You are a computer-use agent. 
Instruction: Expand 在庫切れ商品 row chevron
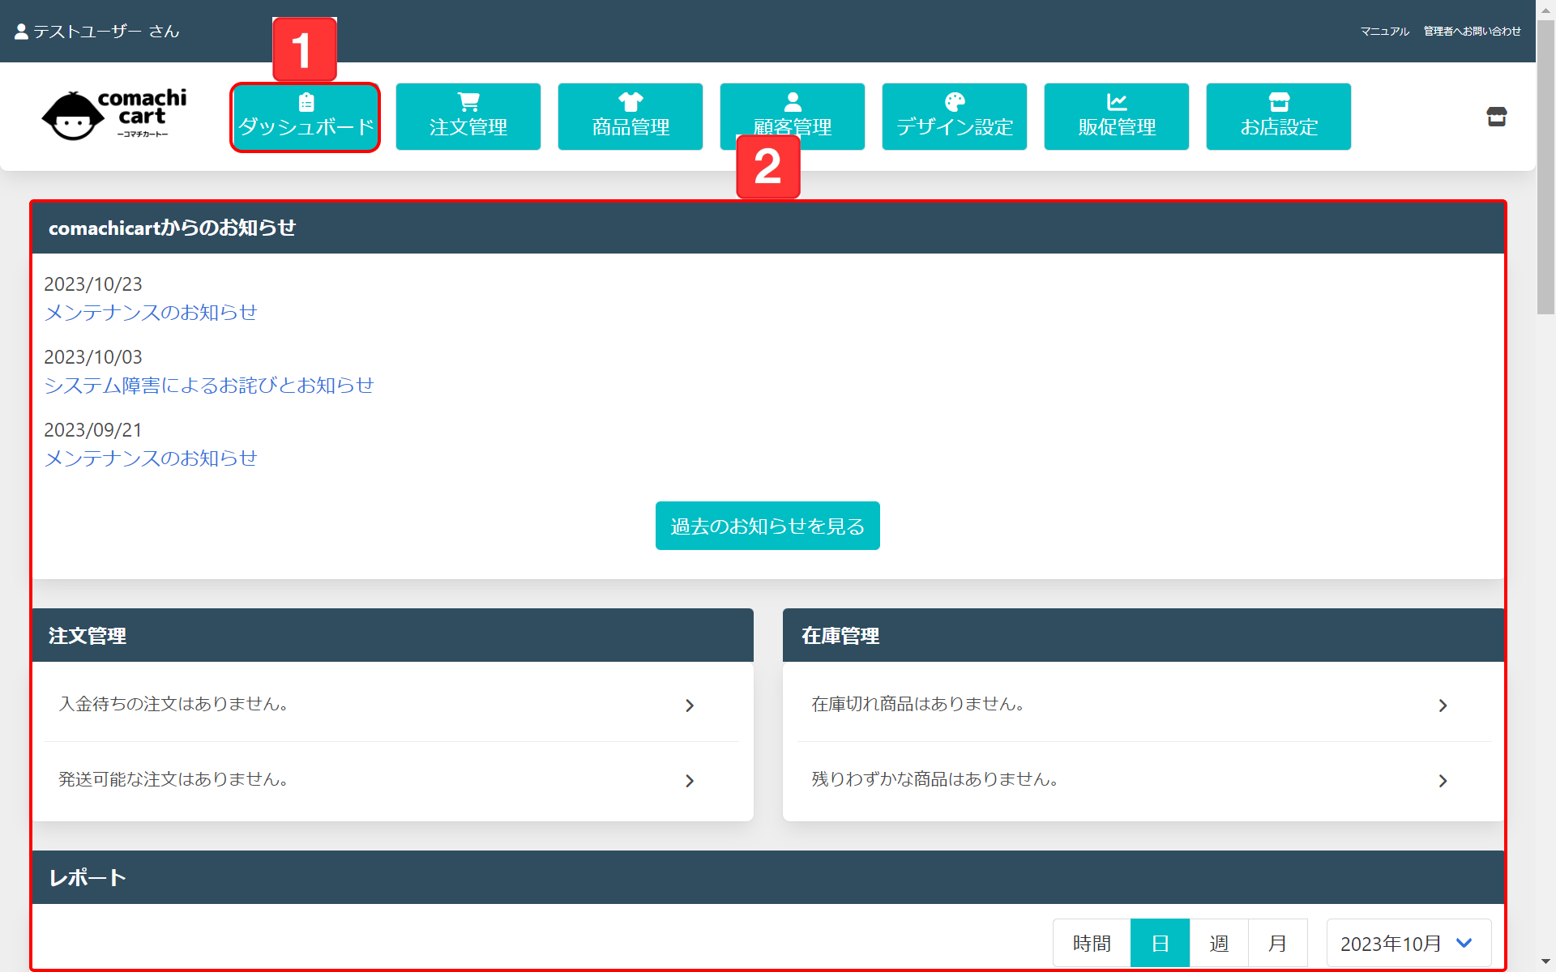(x=1443, y=706)
